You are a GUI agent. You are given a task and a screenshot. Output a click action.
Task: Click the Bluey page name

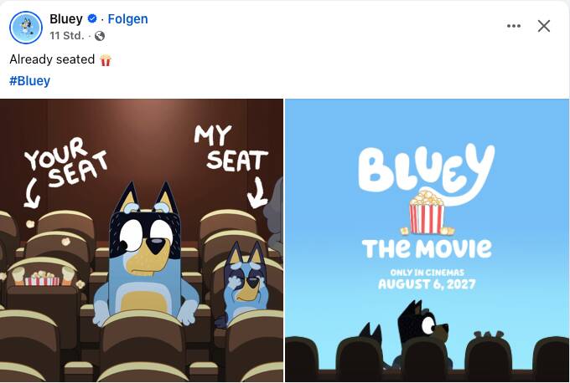66,18
